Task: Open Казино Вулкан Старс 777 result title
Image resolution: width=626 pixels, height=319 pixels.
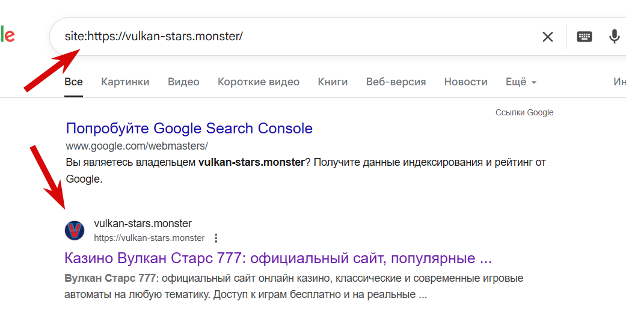Action: (278, 258)
